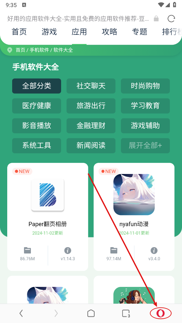Switch to the 游戏 tab

(x=49, y=32)
